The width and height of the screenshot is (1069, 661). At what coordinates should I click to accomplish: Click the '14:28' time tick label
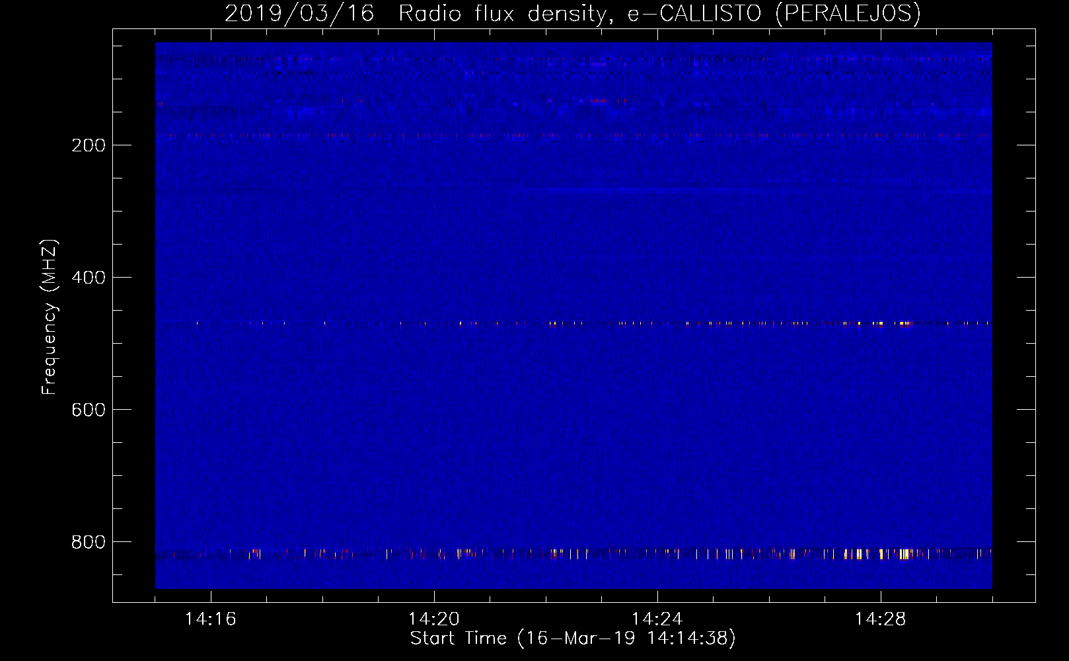click(x=881, y=619)
